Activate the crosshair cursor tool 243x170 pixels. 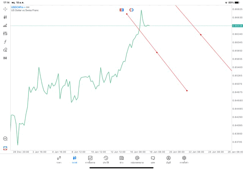(x=5, y=9)
